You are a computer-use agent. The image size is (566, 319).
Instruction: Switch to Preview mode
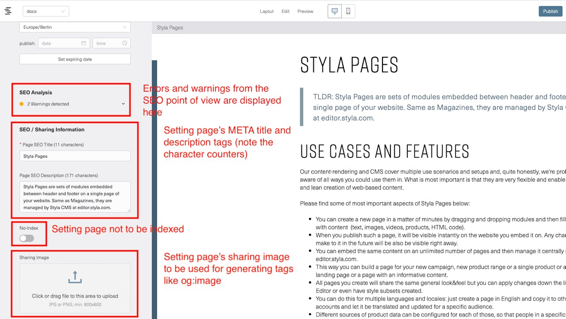coord(305,12)
